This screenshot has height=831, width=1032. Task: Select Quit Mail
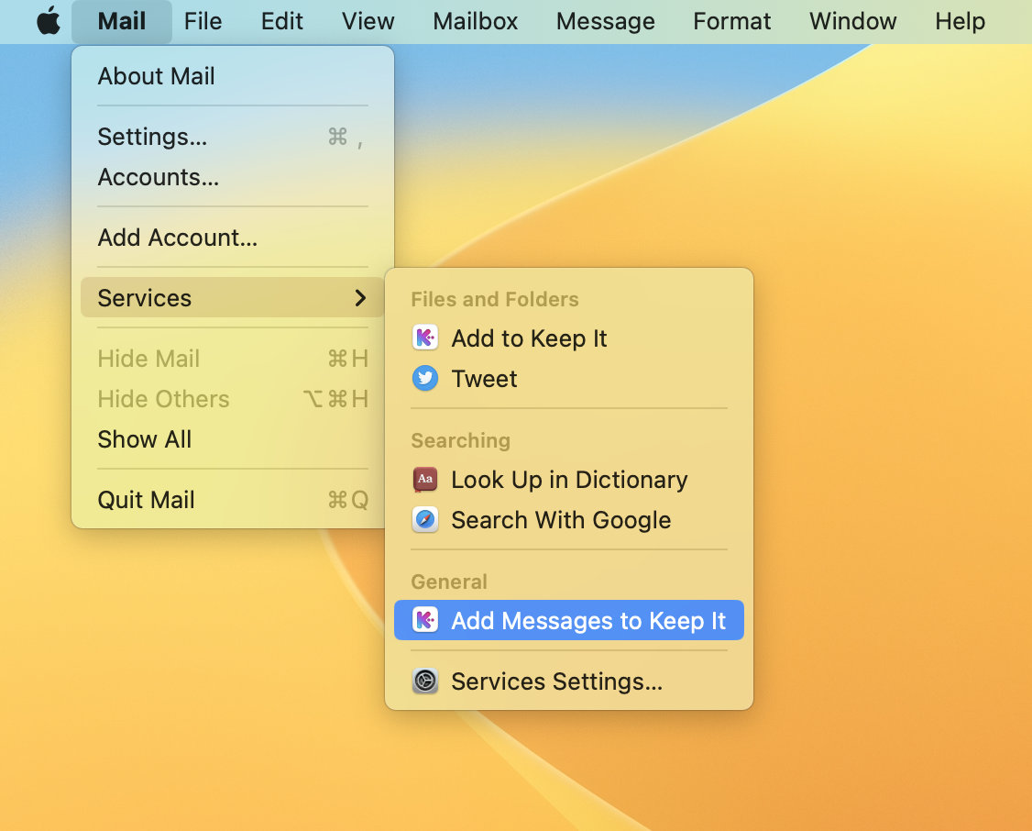(232, 500)
